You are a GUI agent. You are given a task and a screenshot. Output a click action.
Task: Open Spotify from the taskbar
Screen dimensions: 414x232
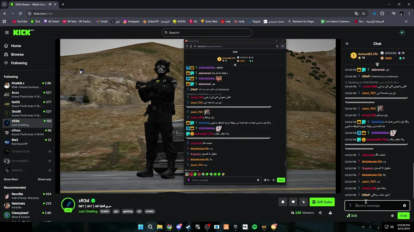255,227
